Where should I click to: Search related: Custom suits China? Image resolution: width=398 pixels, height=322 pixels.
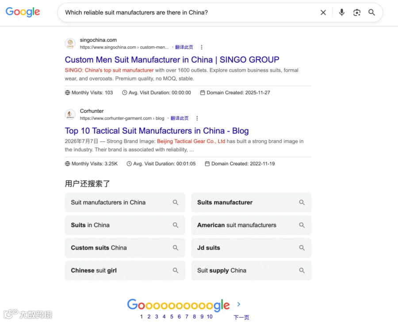(x=125, y=248)
